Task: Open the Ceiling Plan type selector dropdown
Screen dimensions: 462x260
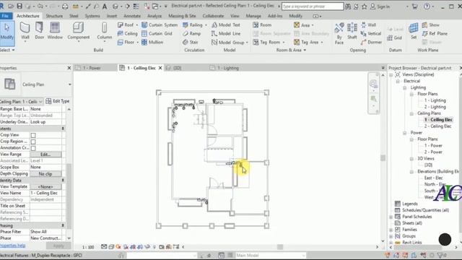Action: 70,84
